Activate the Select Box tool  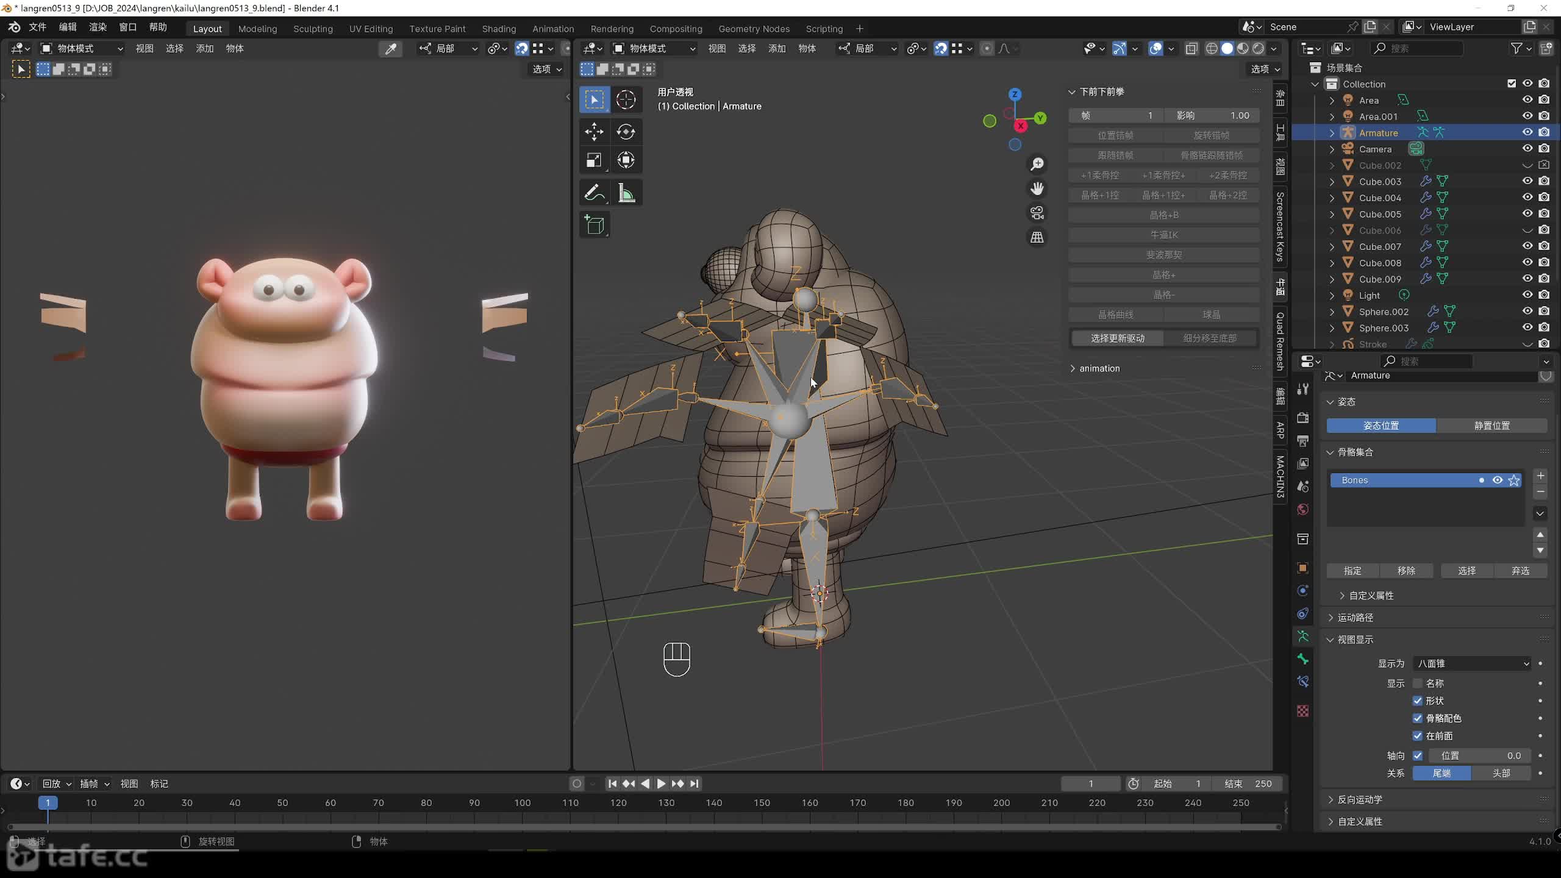pyautogui.click(x=594, y=99)
